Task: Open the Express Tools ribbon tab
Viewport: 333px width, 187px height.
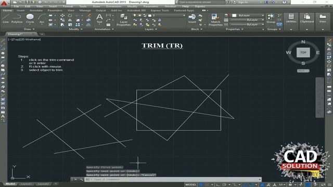Action: (x=160, y=10)
